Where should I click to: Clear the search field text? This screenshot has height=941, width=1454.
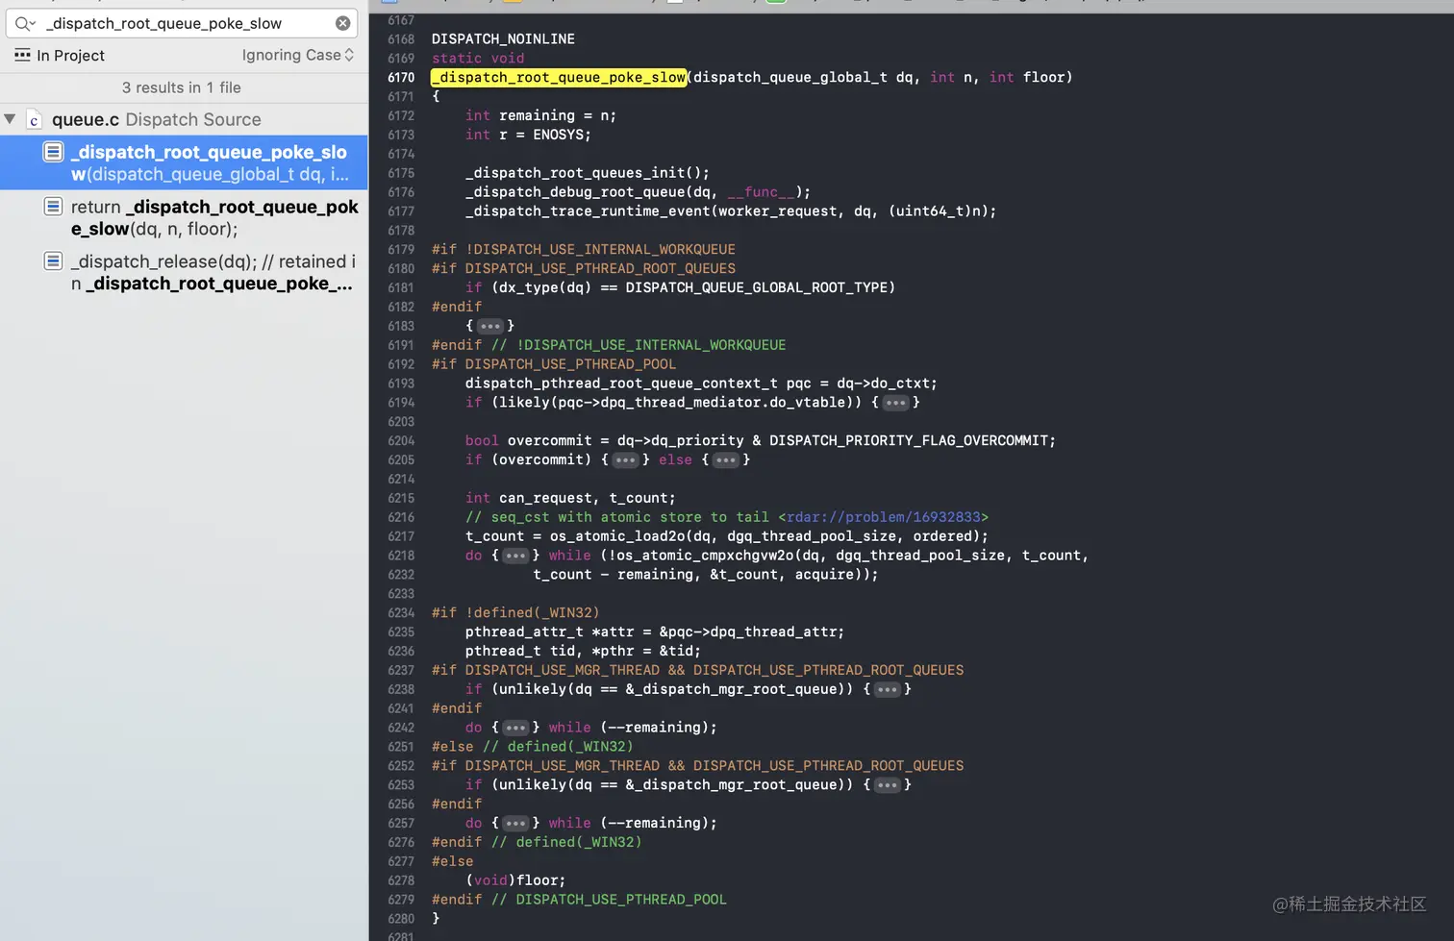click(342, 23)
